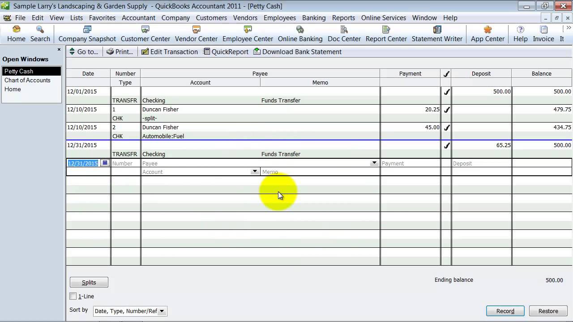Click the cleared column checkmark header

[x=446, y=74]
